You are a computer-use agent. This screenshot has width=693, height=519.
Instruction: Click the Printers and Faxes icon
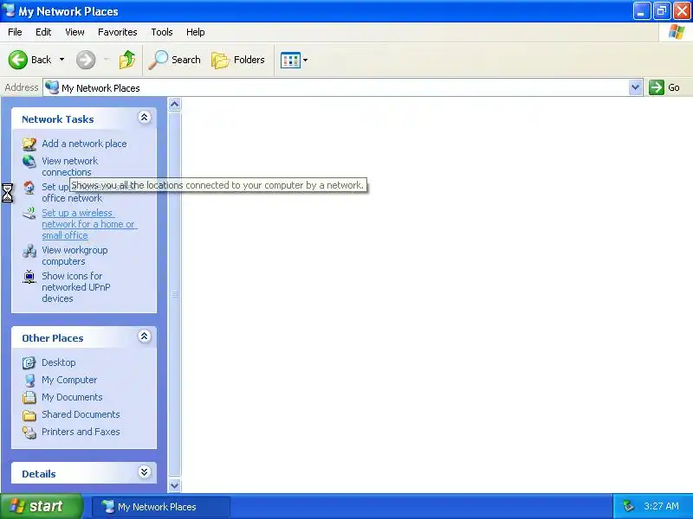pos(29,432)
